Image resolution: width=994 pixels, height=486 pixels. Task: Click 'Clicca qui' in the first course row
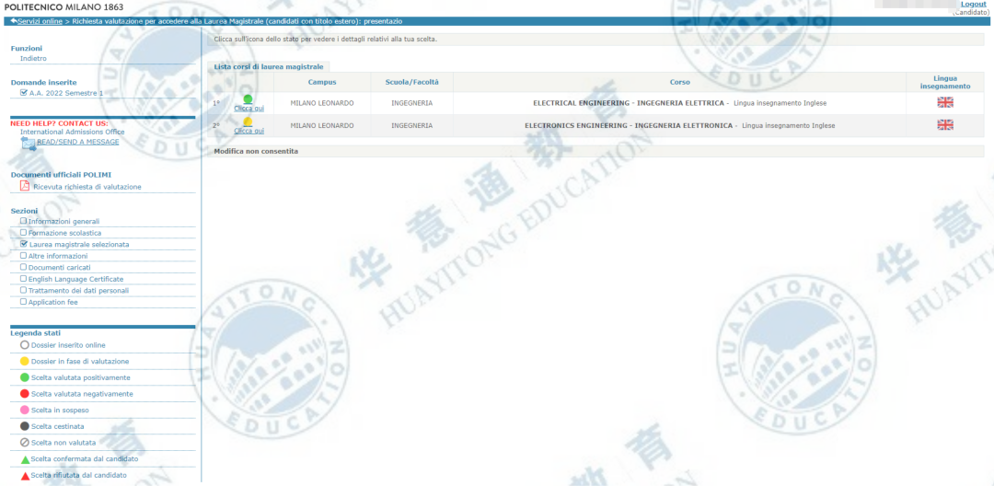point(248,109)
